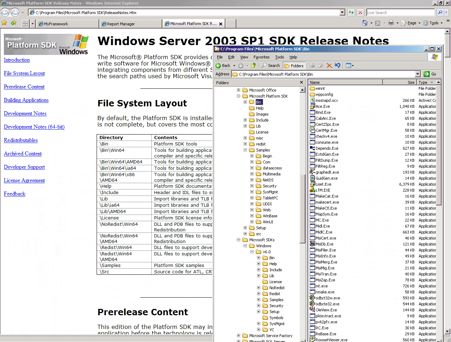Select Depends.Exe file icon in the list
Viewport: 451px width, 342px height.
[x=312, y=148]
